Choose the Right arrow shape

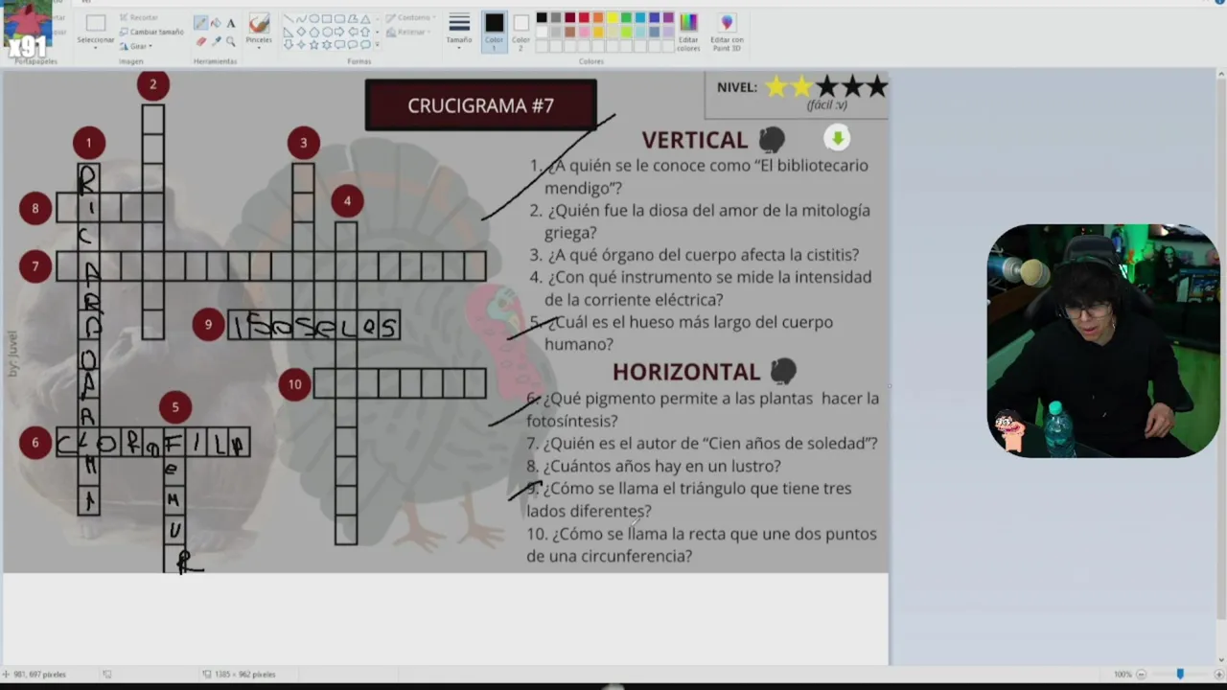point(339,32)
